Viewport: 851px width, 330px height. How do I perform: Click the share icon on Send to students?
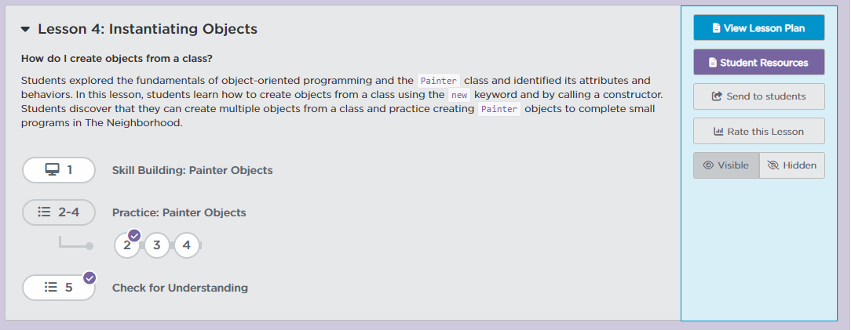(716, 96)
